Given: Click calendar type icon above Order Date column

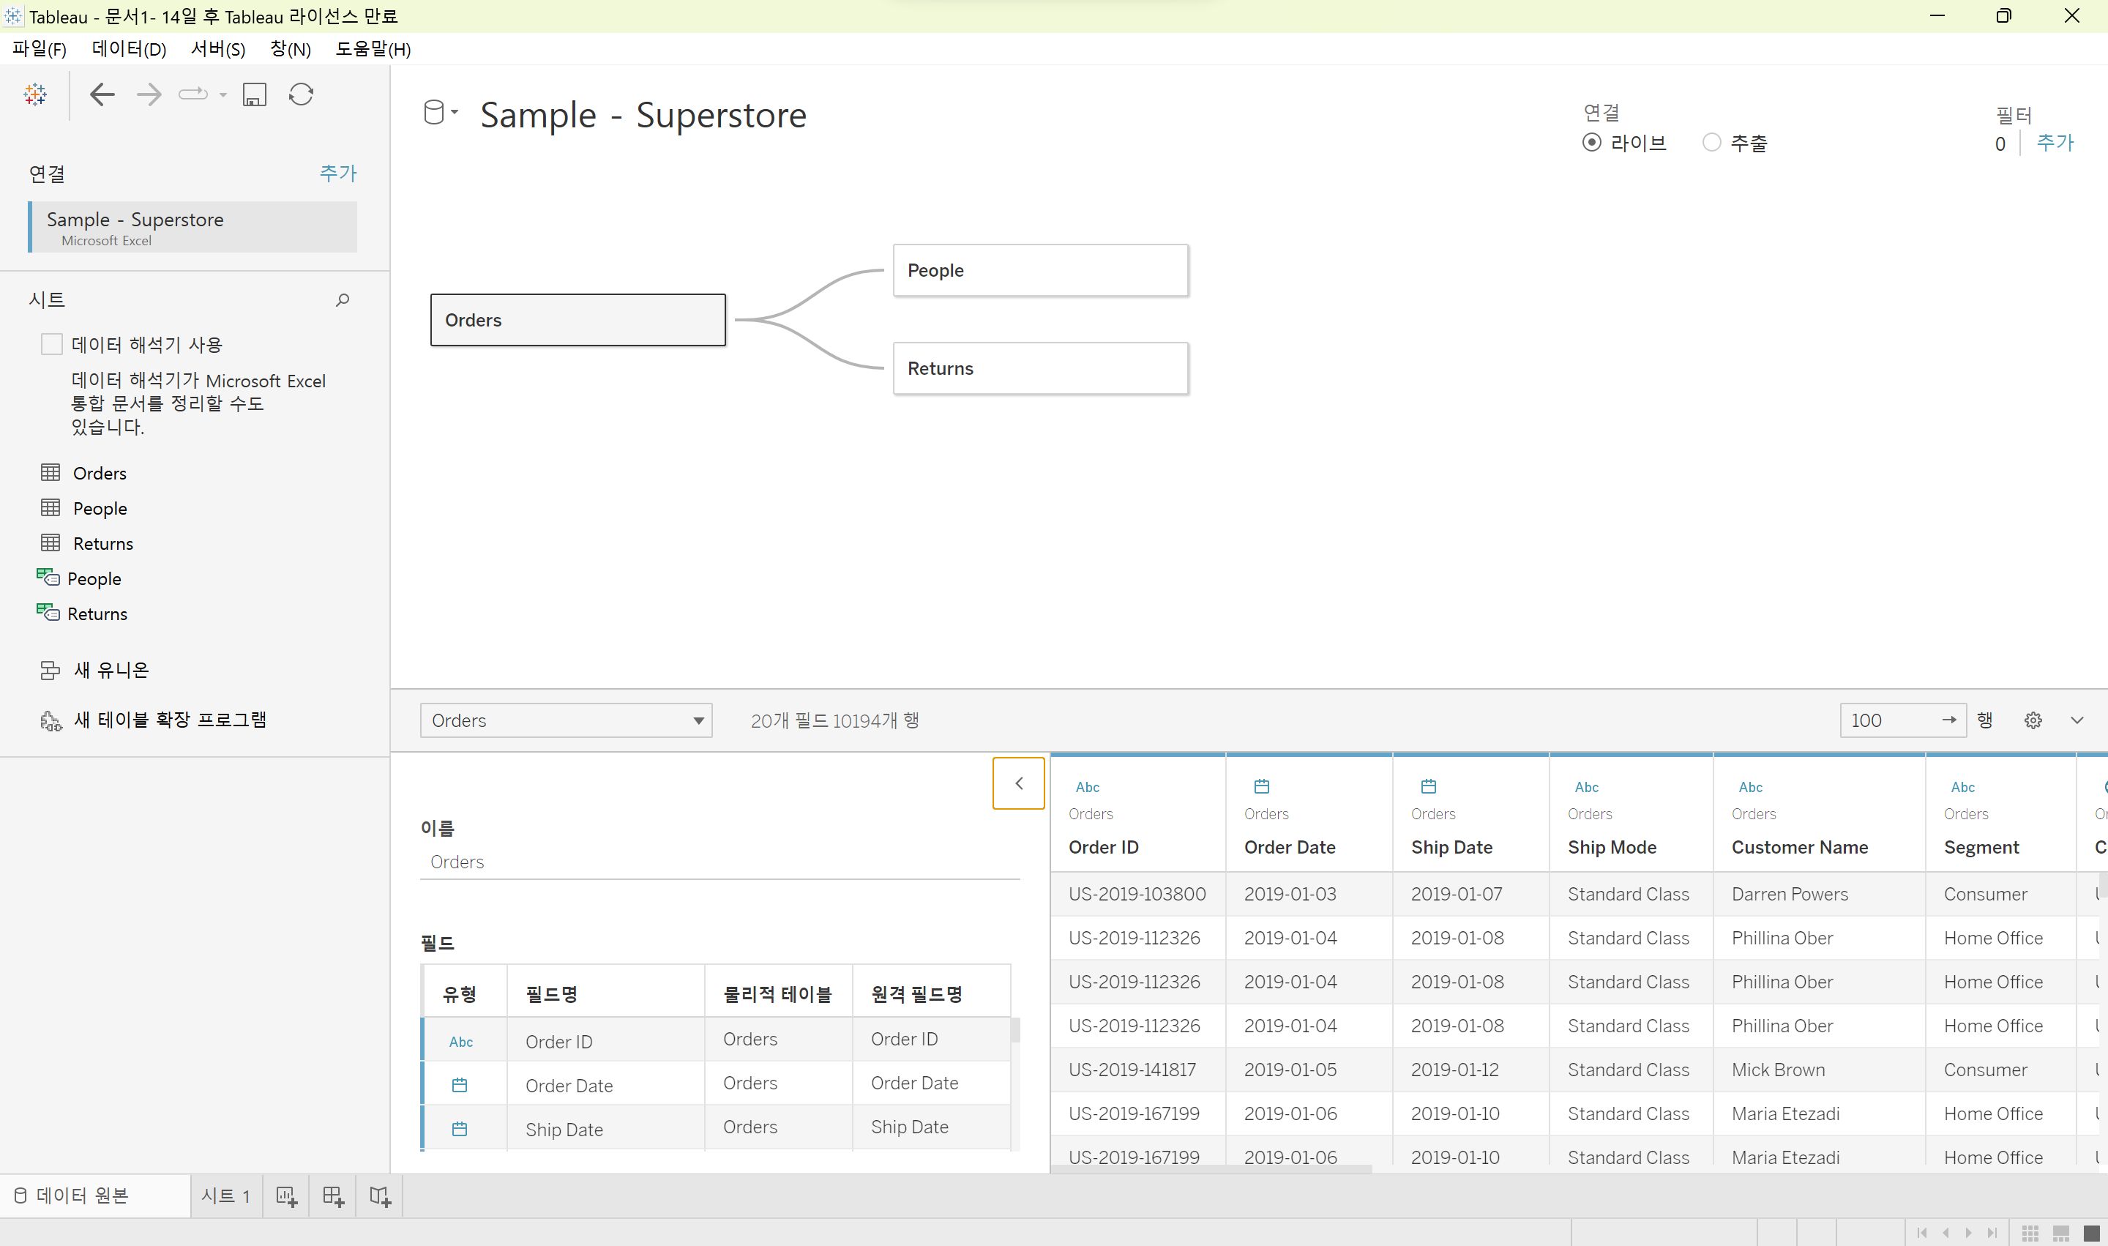Looking at the screenshot, I should point(1262,786).
